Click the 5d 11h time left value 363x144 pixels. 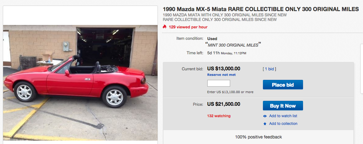pyautogui.click(x=214, y=53)
